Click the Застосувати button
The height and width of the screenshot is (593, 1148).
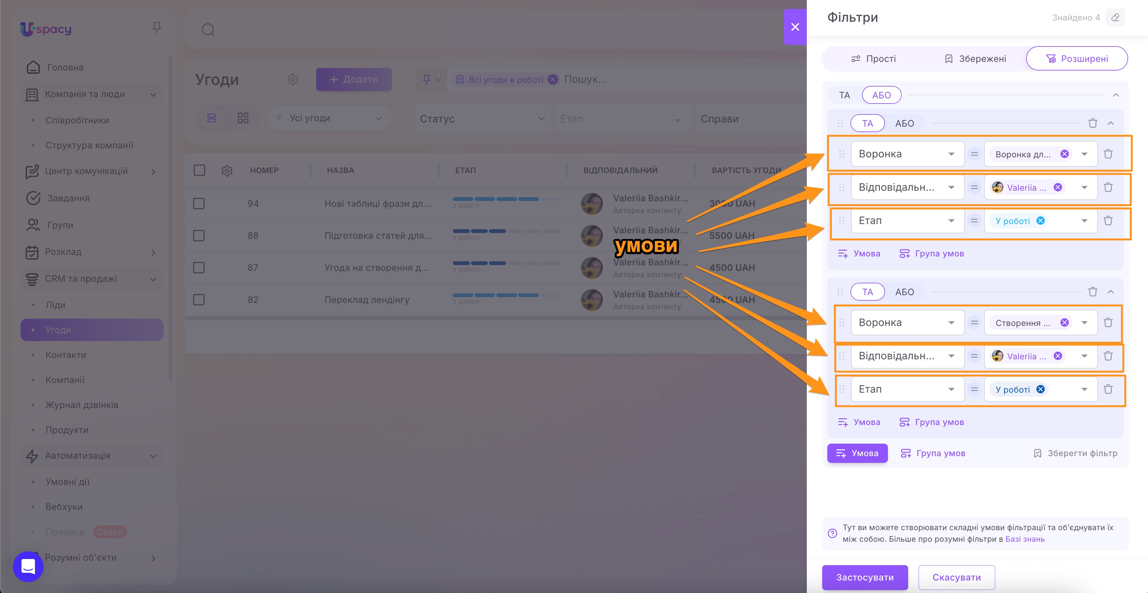click(865, 577)
